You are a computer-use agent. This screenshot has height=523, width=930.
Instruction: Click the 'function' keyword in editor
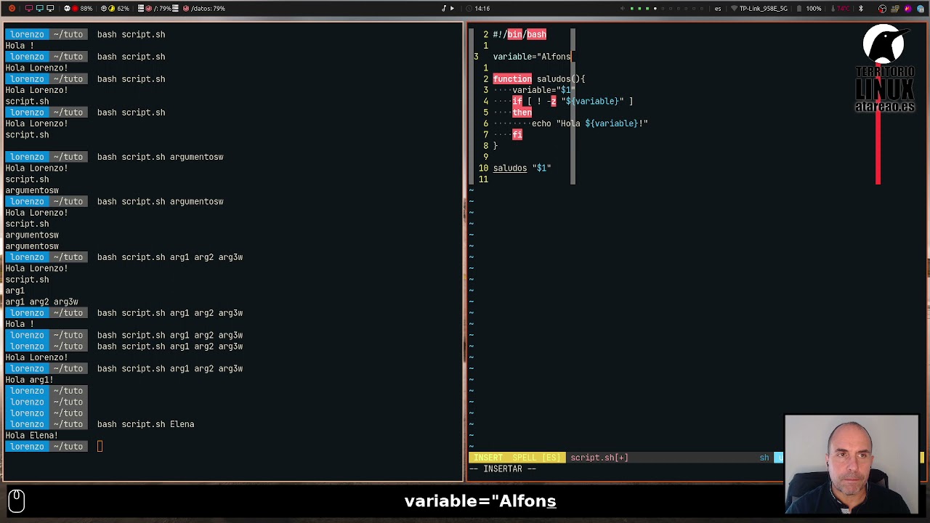(x=512, y=79)
